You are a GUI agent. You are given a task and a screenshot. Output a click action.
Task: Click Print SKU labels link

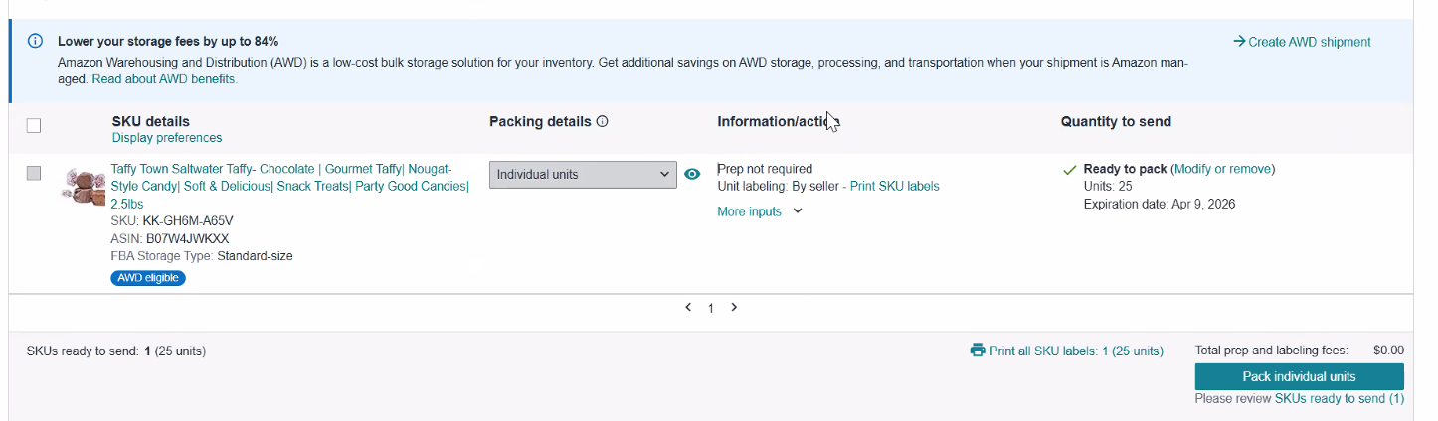[x=894, y=186]
